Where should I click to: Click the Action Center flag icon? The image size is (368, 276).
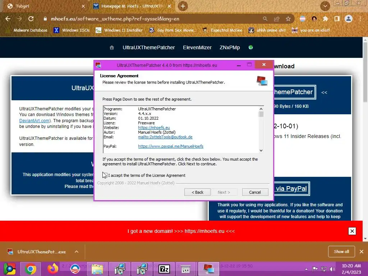(x=315, y=269)
